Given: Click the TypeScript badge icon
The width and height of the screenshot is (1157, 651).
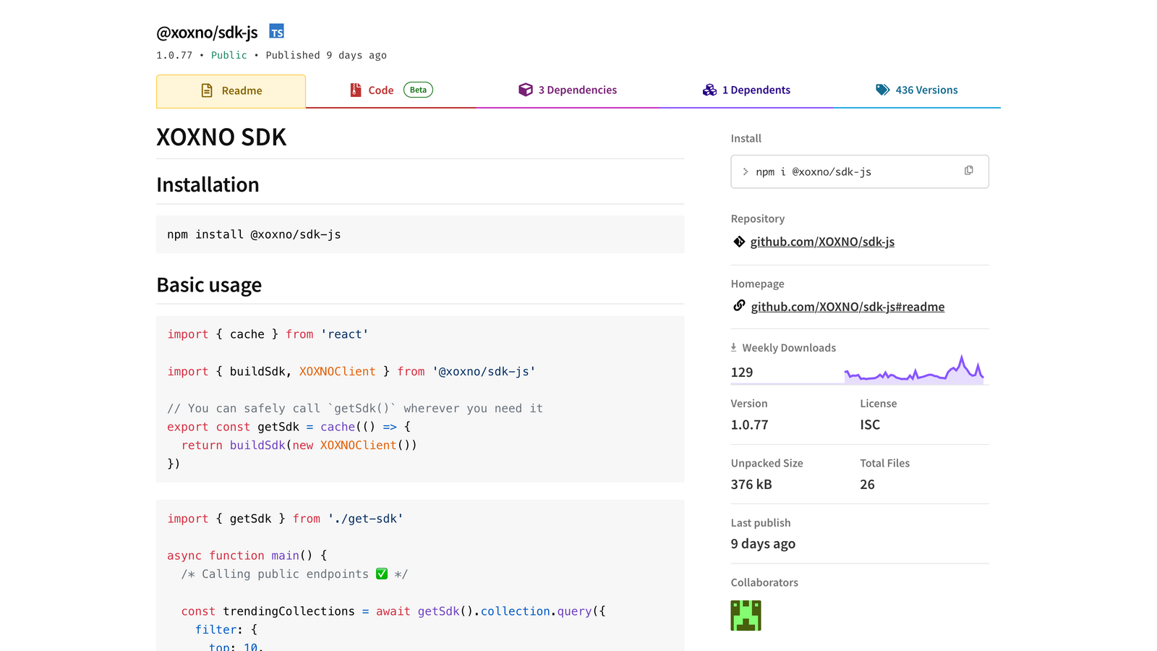Looking at the screenshot, I should tap(276, 32).
